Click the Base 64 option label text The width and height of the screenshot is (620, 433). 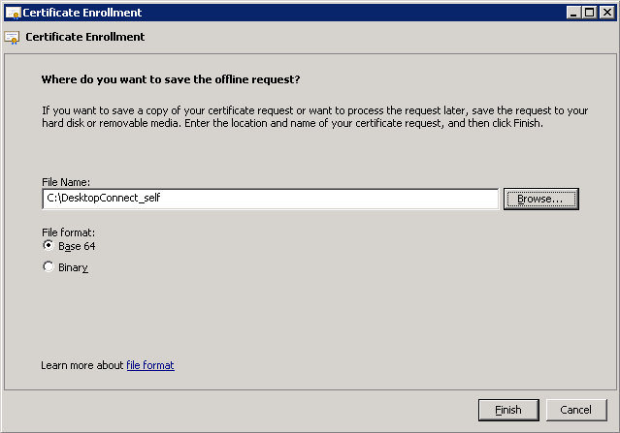pyautogui.click(x=77, y=246)
